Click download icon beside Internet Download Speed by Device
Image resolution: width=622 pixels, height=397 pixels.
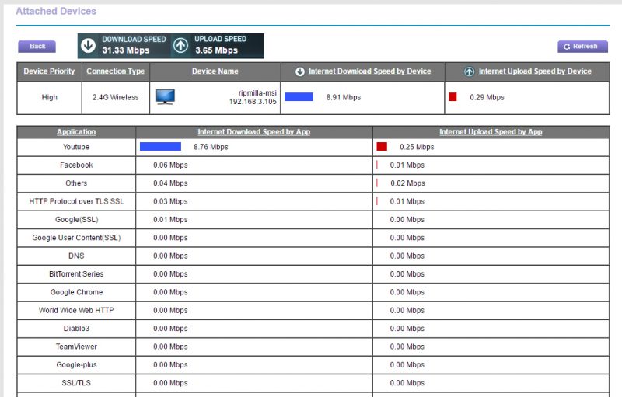pos(300,71)
